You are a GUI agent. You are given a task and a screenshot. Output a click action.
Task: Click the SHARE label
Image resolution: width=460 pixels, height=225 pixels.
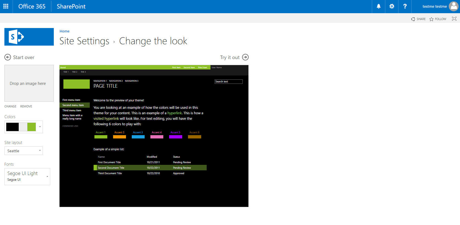pos(421,19)
